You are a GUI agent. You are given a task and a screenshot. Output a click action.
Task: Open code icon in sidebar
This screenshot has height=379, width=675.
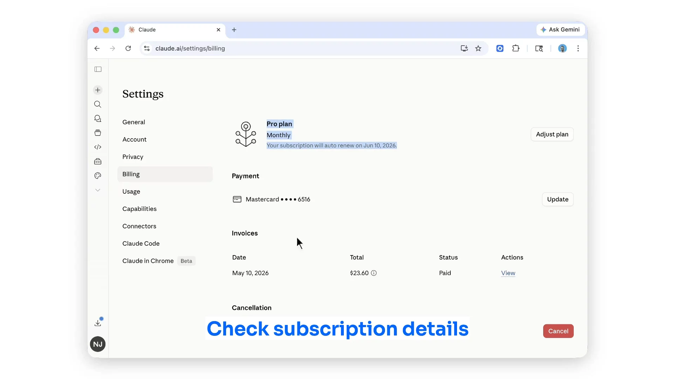point(98,147)
